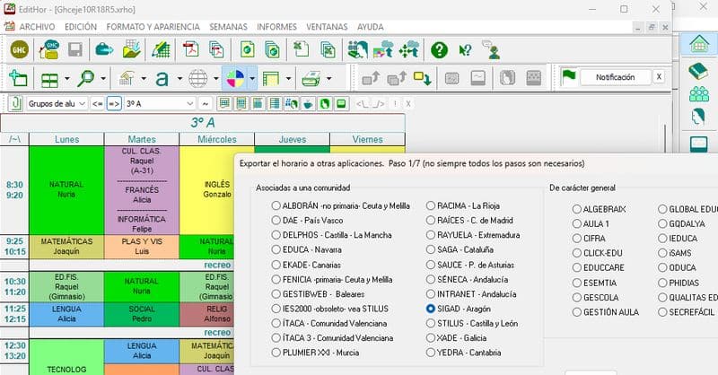
Task: Select the ALGEBRAIX radio button
Action: (599, 209)
